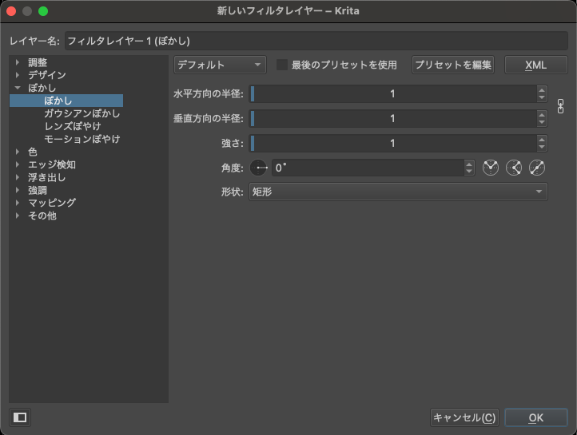Open the 形状 矩形 dropdown
This screenshot has width=577, height=435.
point(398,192)
